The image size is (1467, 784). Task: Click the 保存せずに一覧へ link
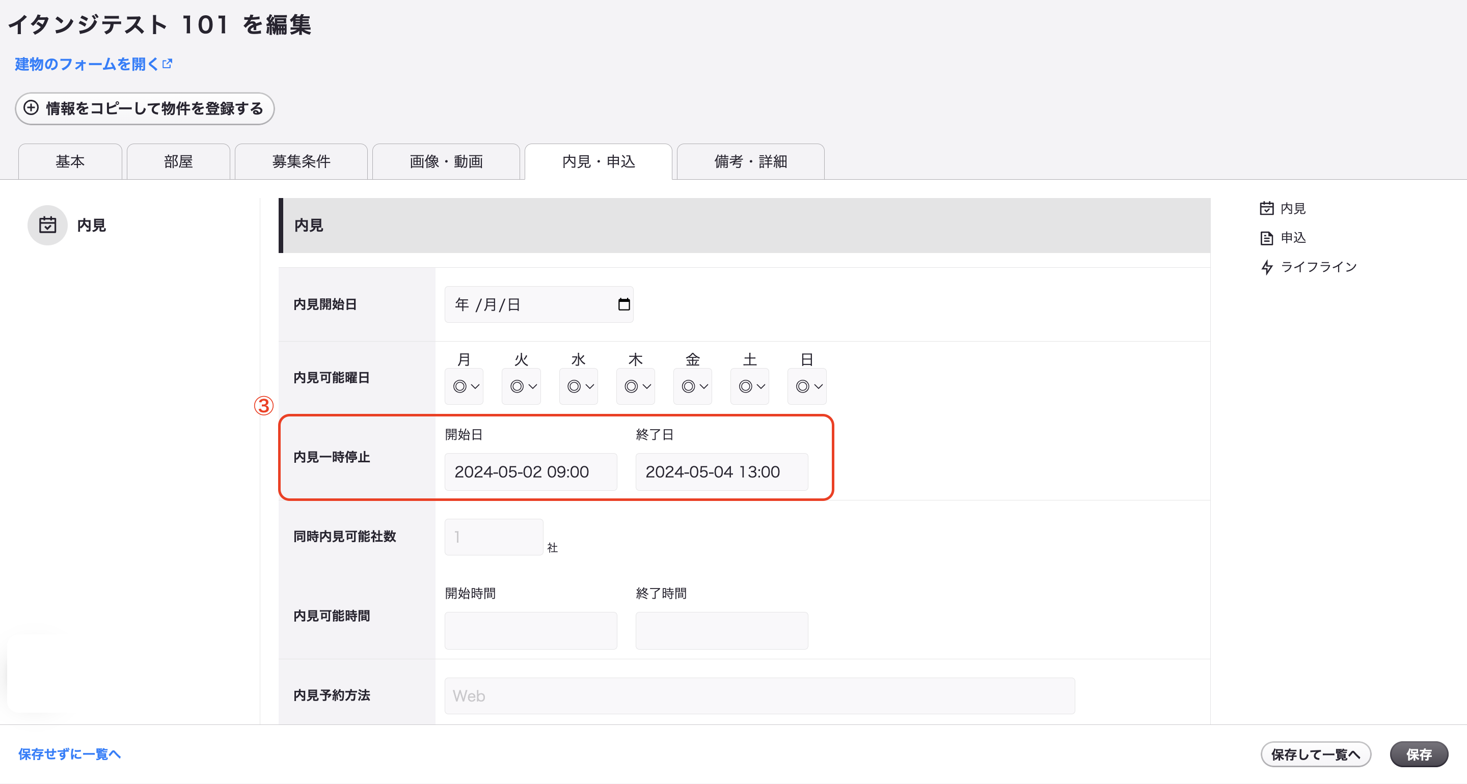coord(69,754)
